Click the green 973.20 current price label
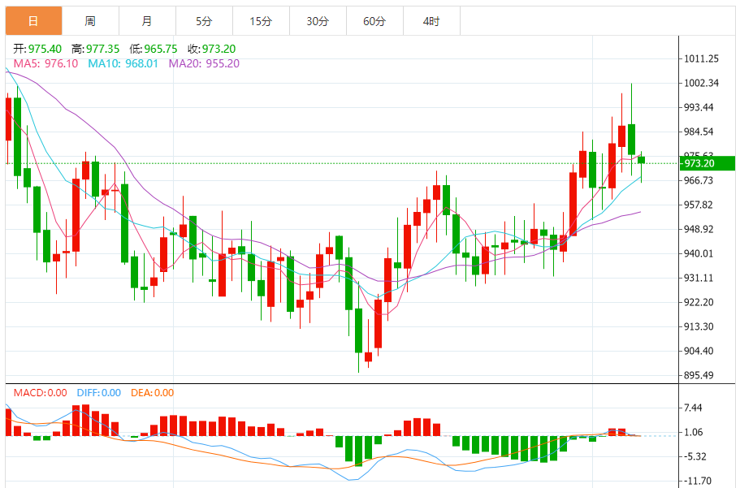This screenshot has height=488, width=740. coord(707,163)
